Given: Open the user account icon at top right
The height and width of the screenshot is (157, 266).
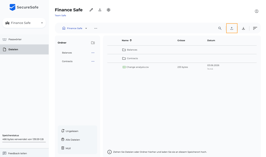Looking at the screenshot, I should (x=256, y=11).
